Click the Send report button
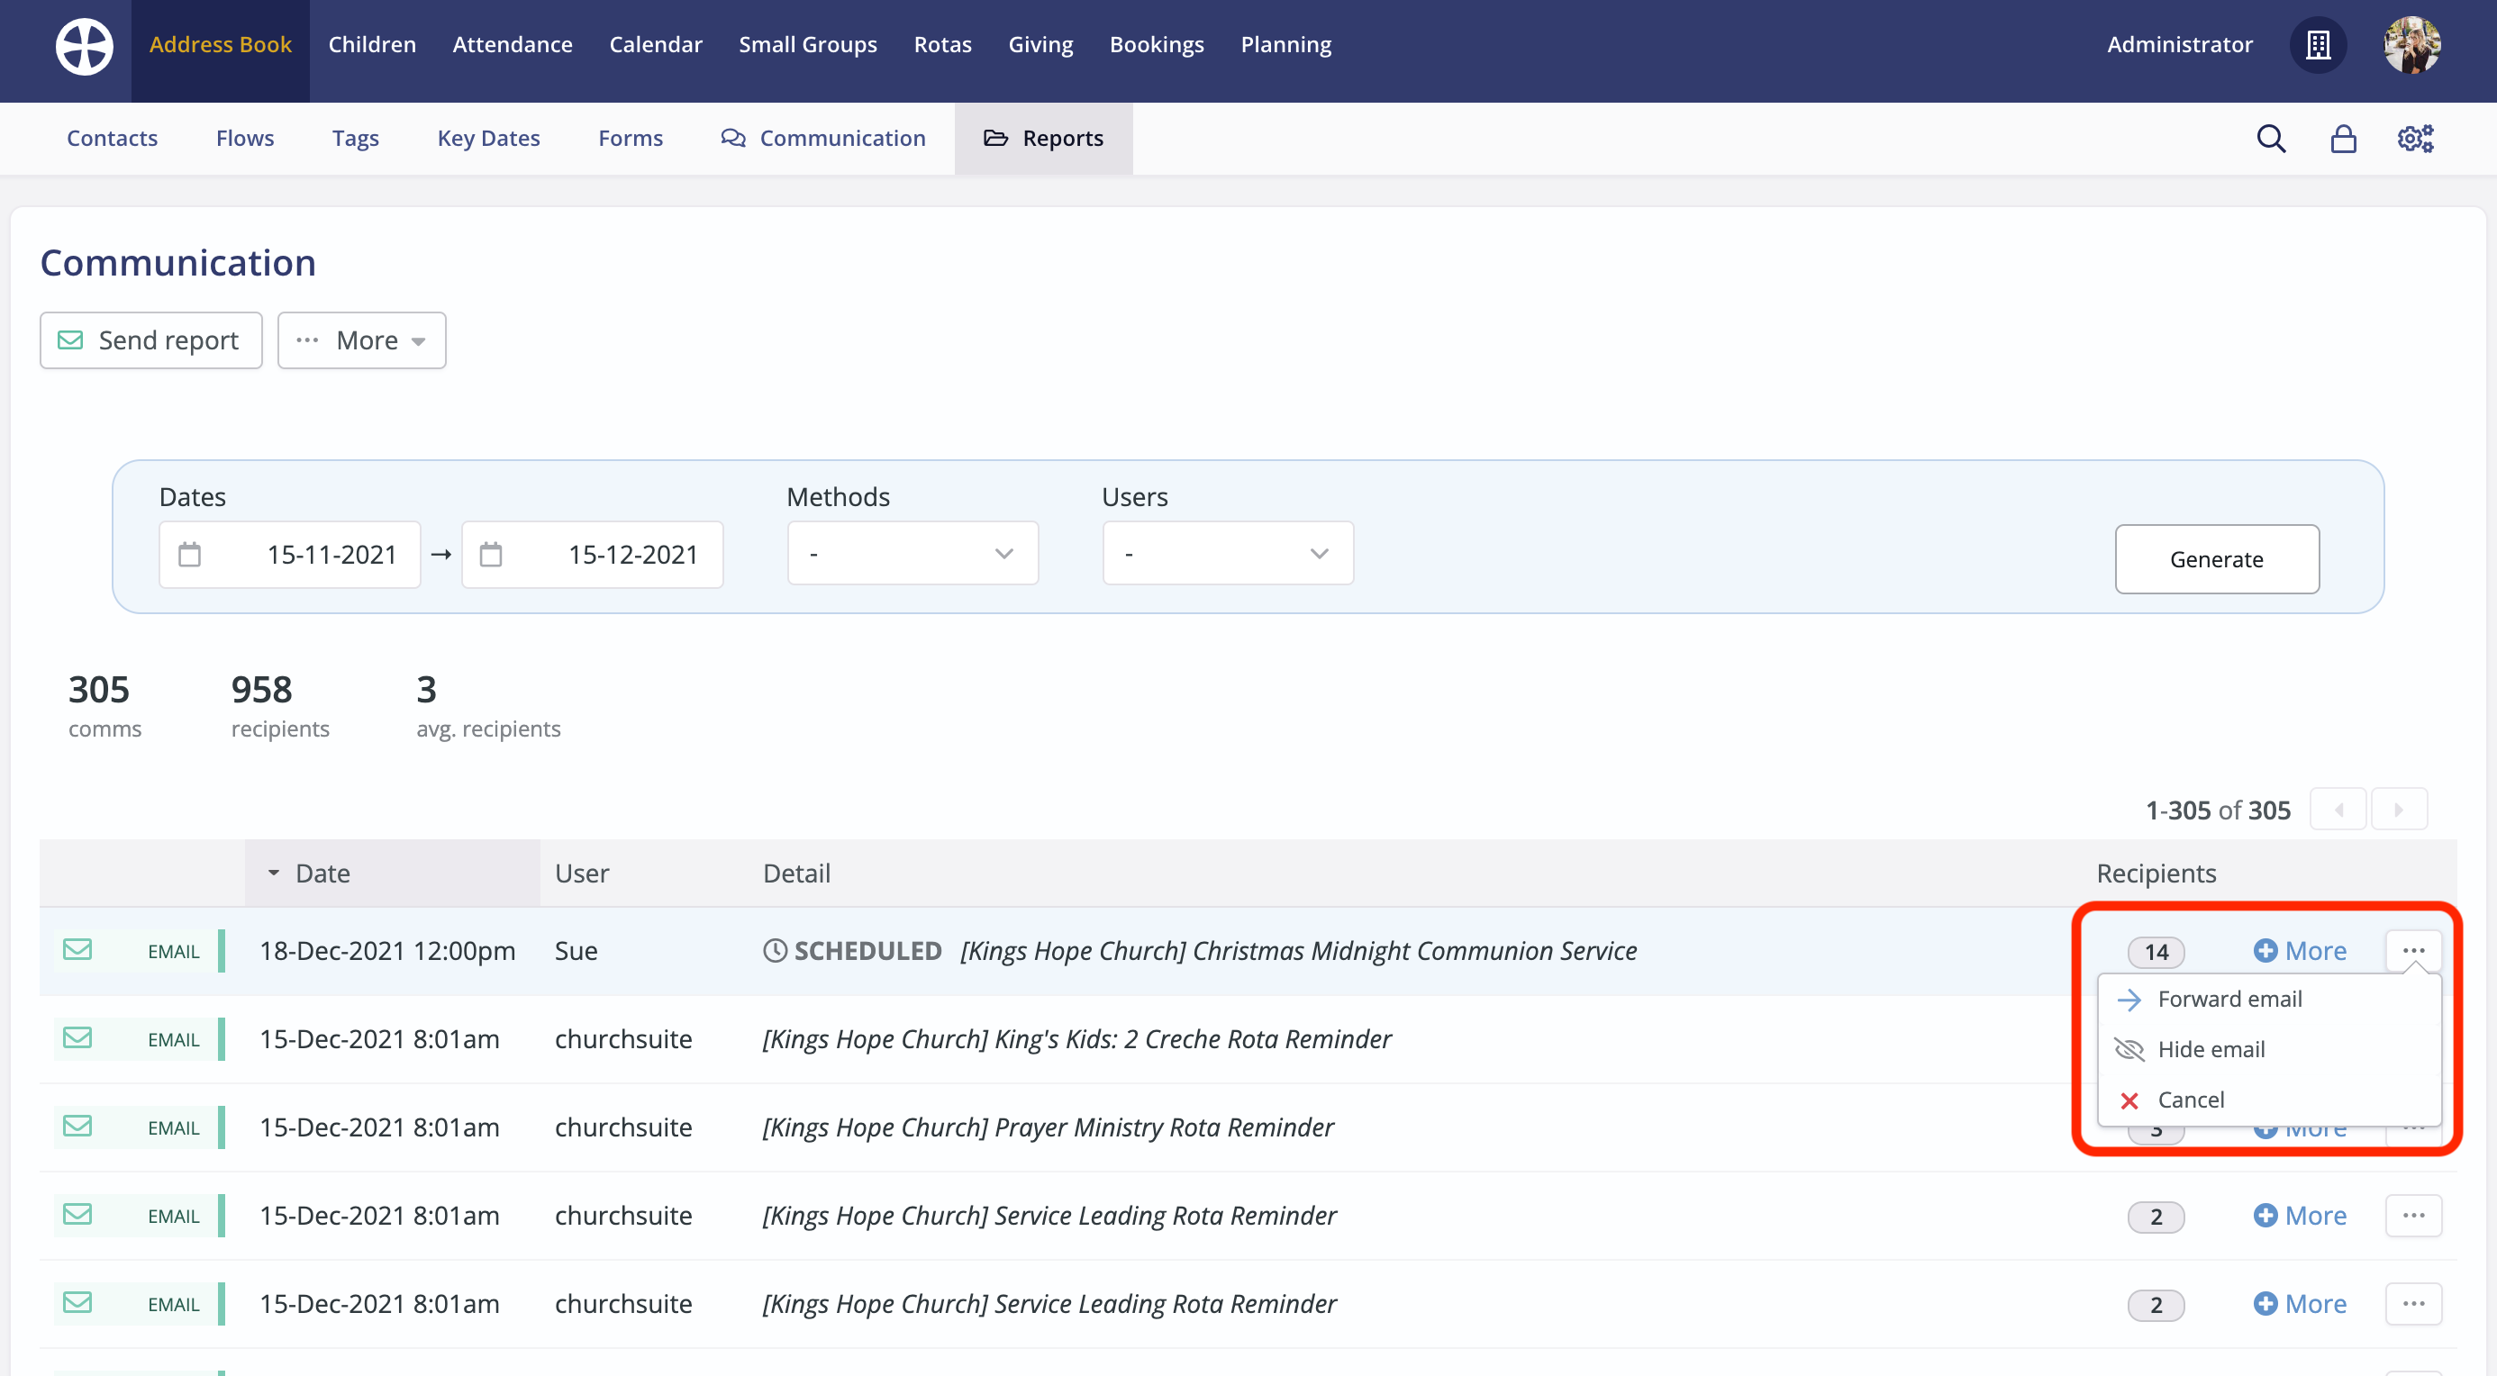This screenshot has height=1376, width=2497. click(x=150, y=340)
